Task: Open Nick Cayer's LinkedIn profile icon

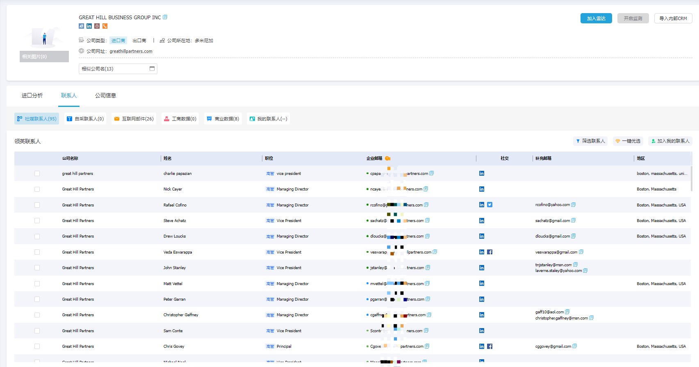Action: coord(482,189)
